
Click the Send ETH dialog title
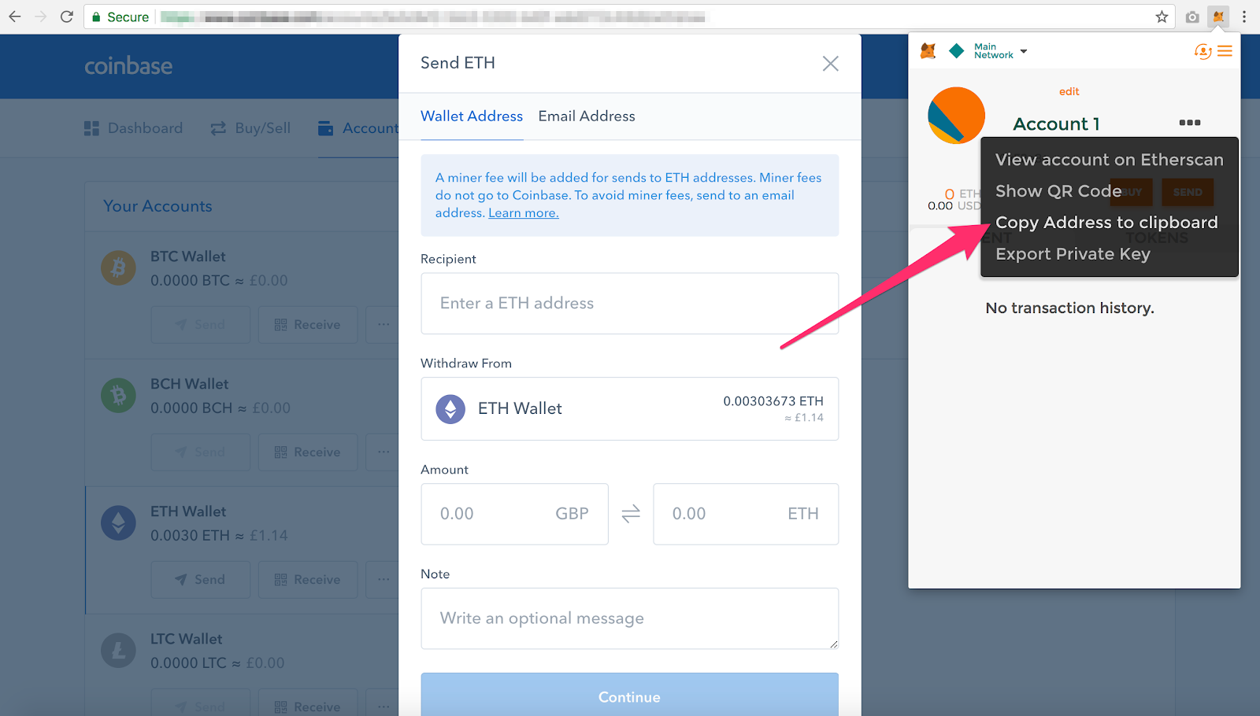point(458,63)
